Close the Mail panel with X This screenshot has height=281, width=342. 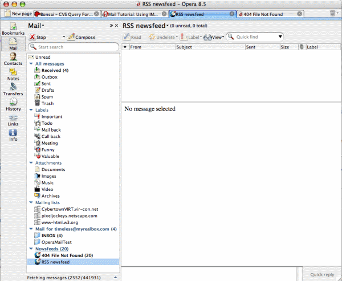pos(117,26)
